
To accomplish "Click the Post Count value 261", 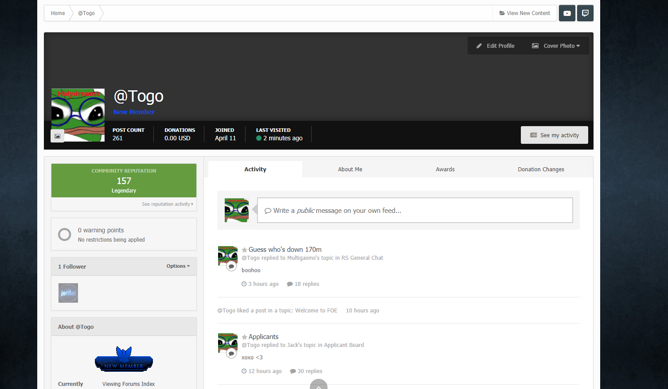I will [x=117, y=138].
